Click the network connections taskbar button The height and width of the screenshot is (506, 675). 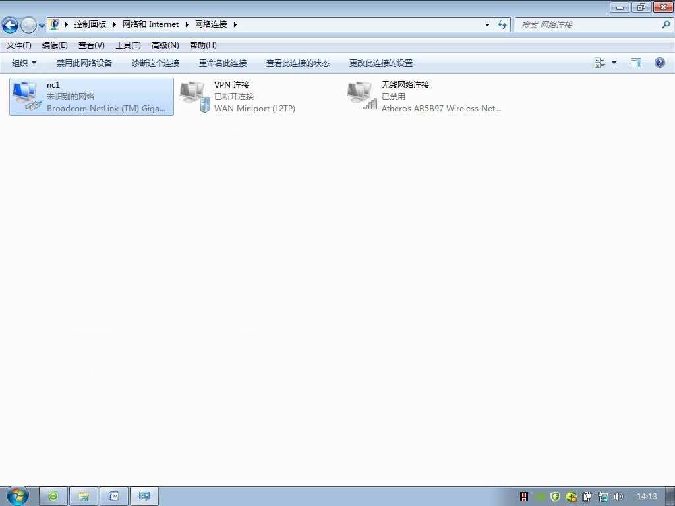tap(144, 496)
